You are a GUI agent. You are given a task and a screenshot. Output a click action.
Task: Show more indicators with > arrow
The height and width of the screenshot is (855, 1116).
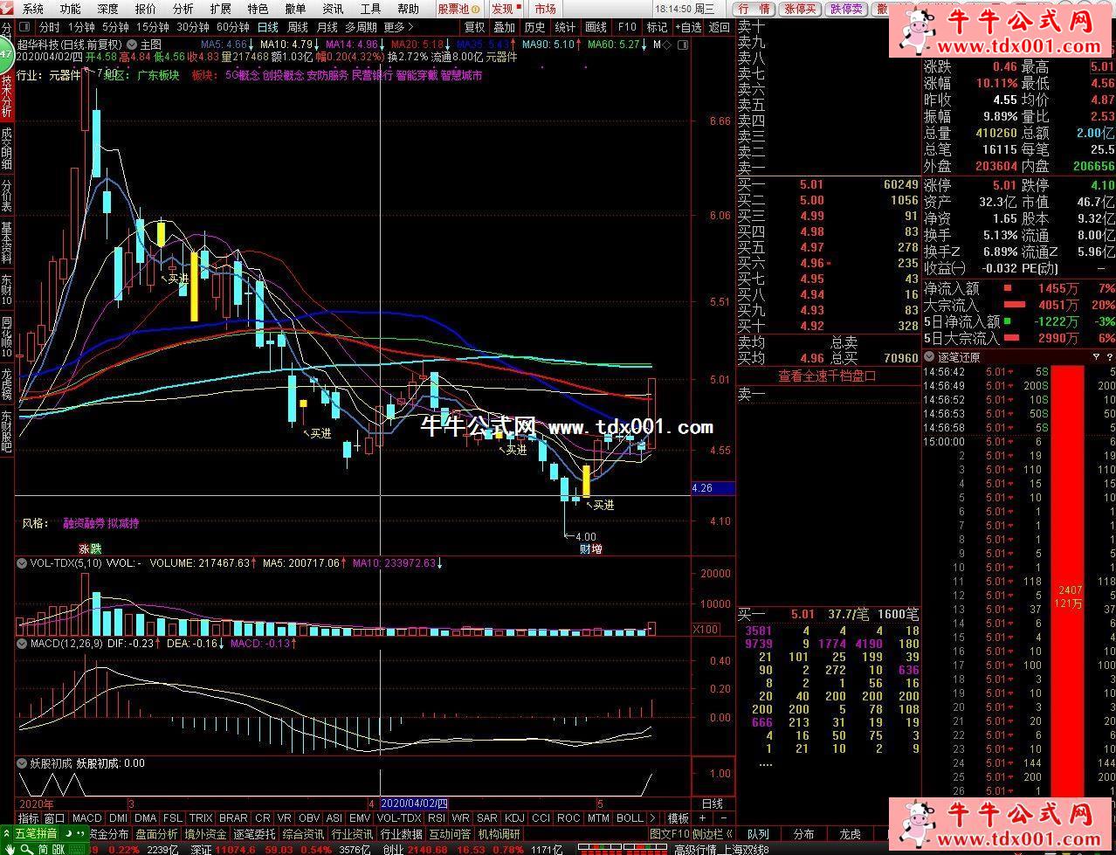[653, 818]
